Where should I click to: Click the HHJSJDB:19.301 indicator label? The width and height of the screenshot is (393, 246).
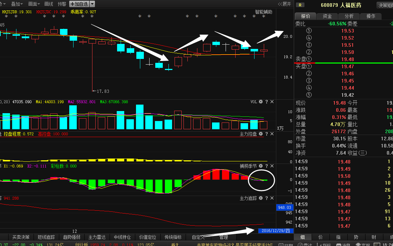click(17, 12)
